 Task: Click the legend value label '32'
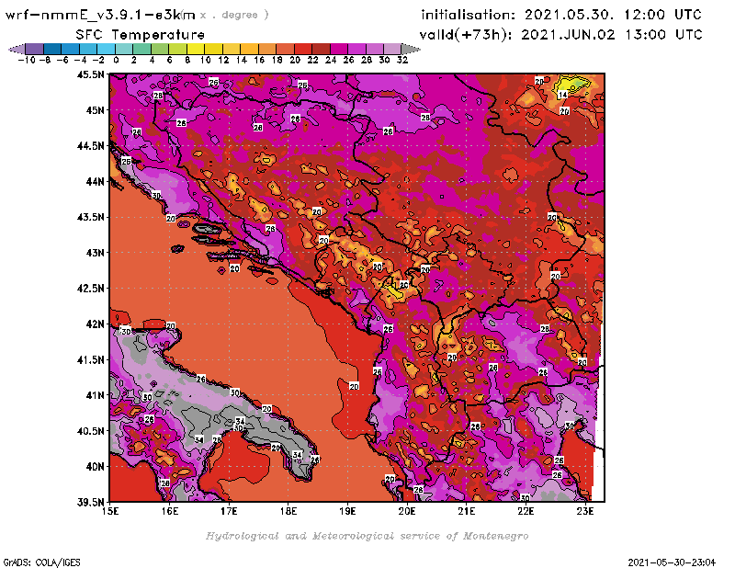(402, 60)
